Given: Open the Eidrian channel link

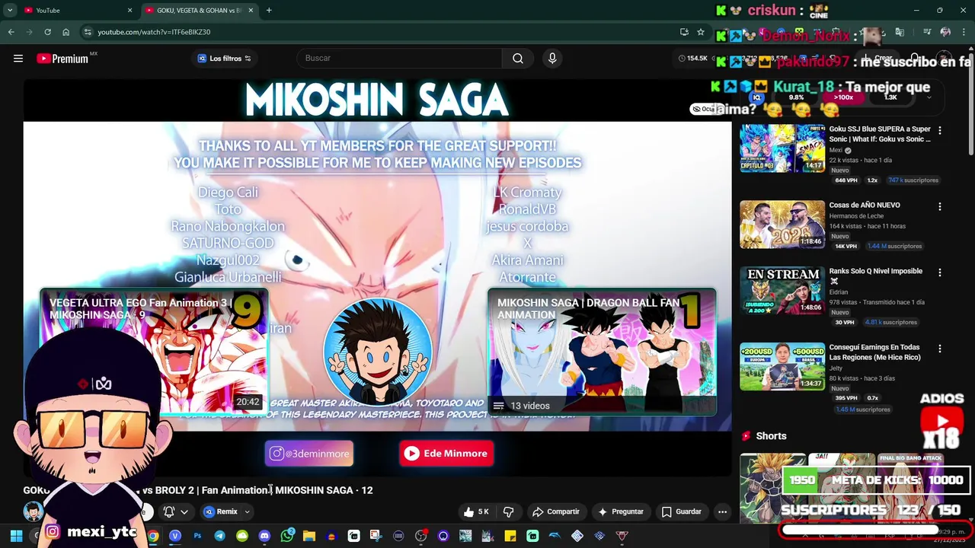Looking at the screenshot, I should click(x=839, y=292).
